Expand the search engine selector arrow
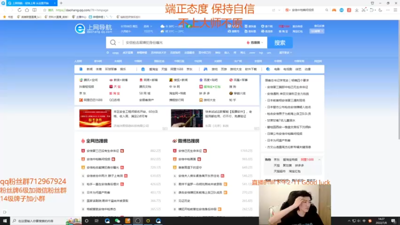Viewport: 400px width, 225px height. pyautogui.click(x=119, y=42)
